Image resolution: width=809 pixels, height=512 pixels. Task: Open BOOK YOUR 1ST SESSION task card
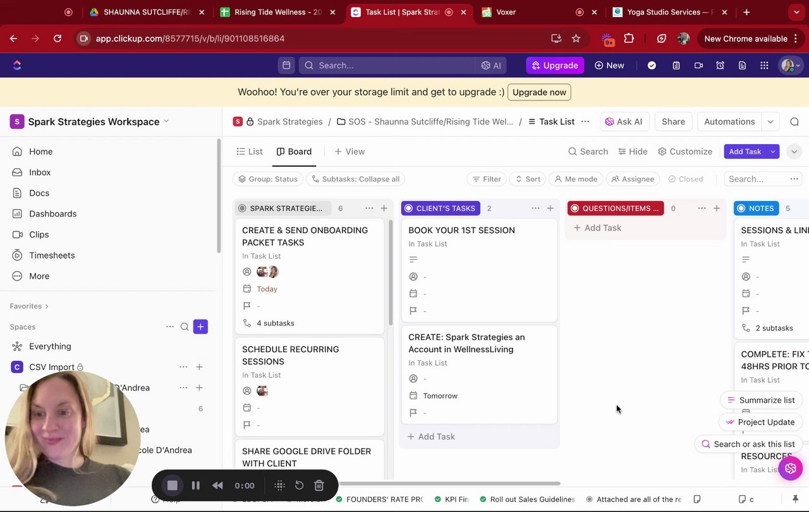pos(479,270)
